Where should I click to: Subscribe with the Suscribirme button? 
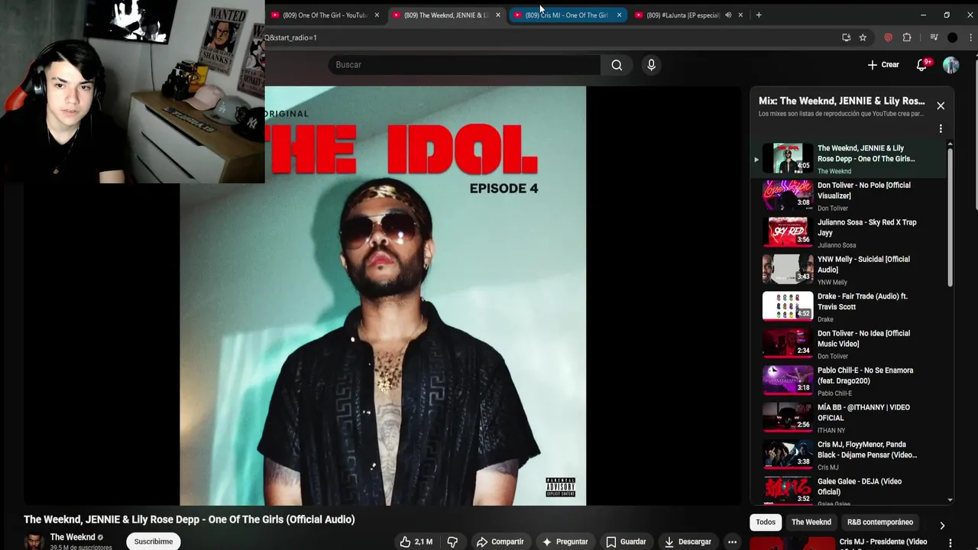(x=154, y=542)
